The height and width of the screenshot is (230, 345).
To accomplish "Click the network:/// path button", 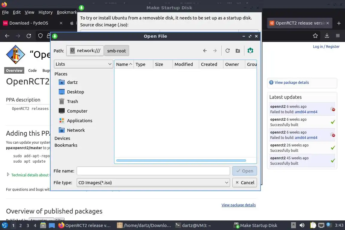I will click(x=85, y=51).
